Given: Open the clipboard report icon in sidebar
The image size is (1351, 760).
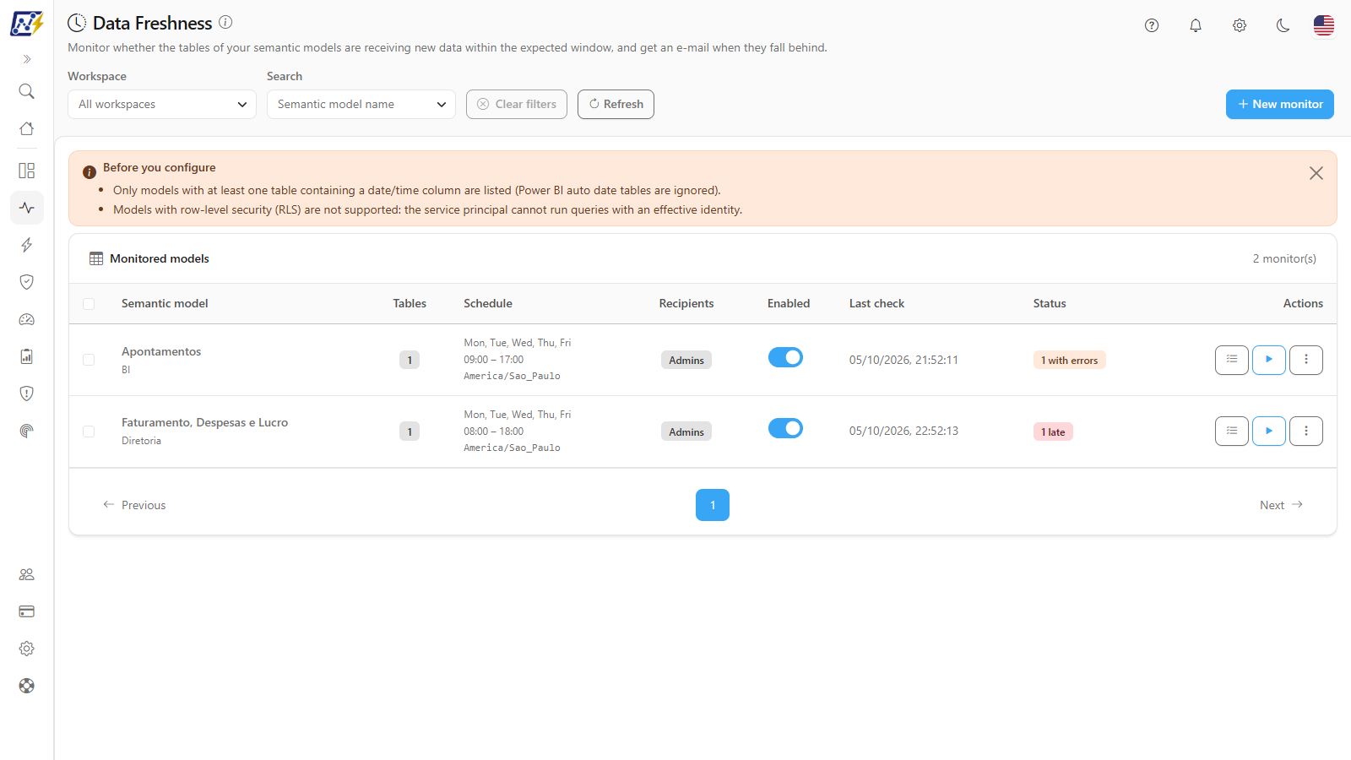Looking at the screenshot, I should (x=27, y=356).
